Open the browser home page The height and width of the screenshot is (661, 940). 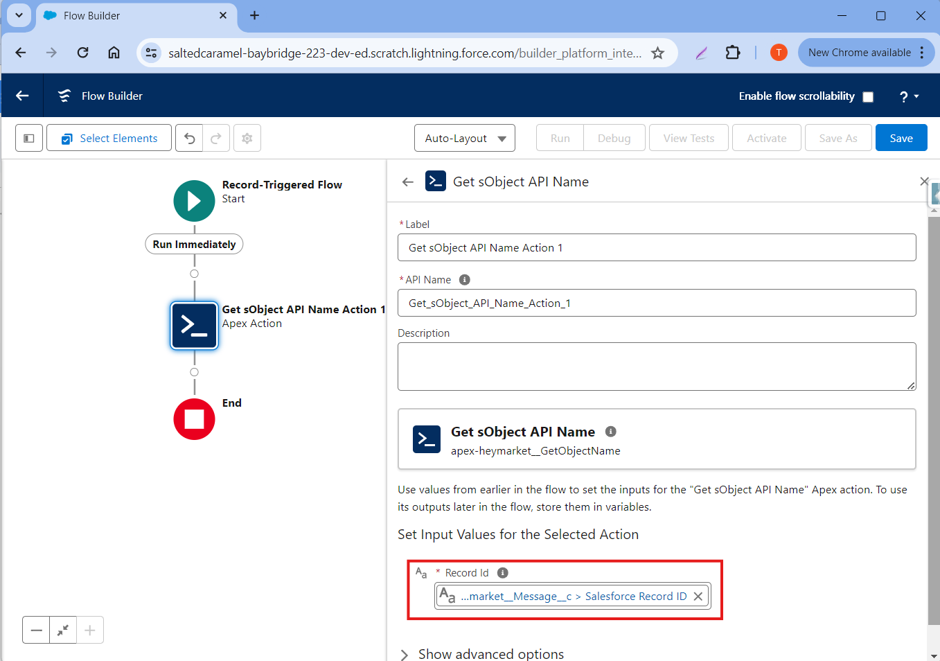pos(114,53)
